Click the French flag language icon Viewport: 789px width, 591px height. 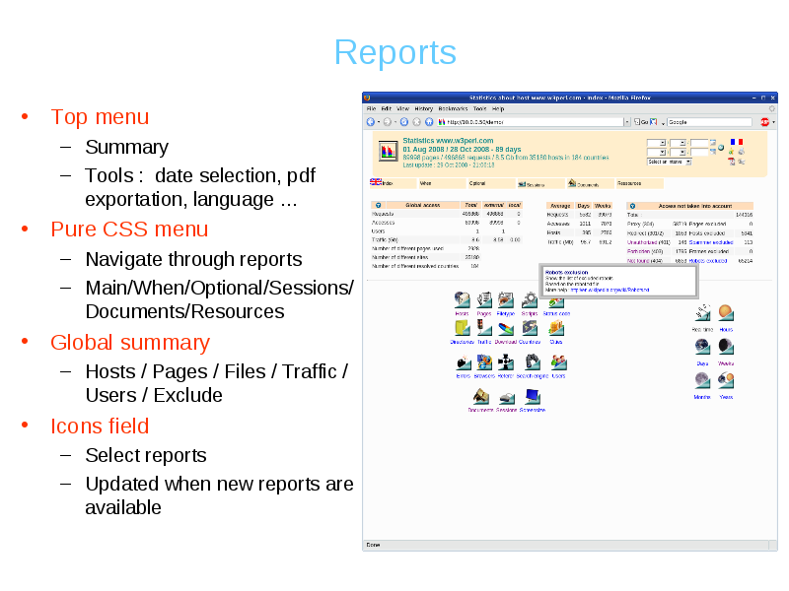click(x=735, y=142)
